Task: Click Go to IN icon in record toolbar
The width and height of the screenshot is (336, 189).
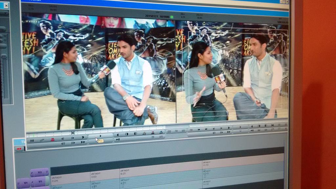Action: pos(252,130)
